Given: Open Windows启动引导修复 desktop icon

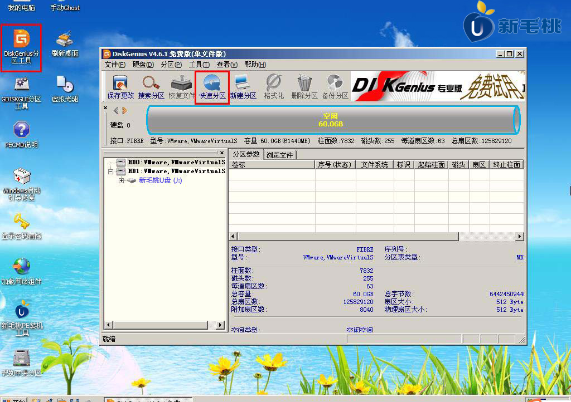Looking at the screenshot, I should click(21, 184).
